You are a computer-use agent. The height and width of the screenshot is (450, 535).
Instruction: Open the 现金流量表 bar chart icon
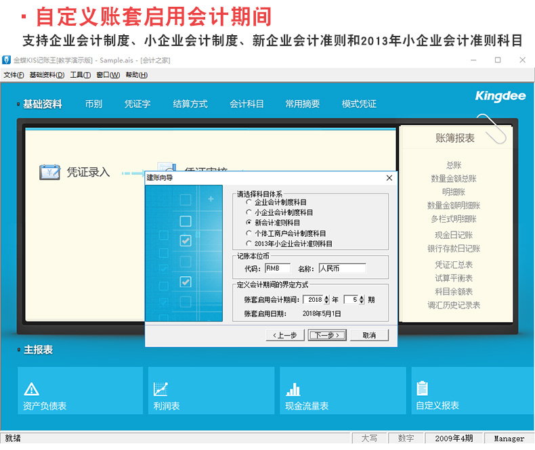[293, 389]
